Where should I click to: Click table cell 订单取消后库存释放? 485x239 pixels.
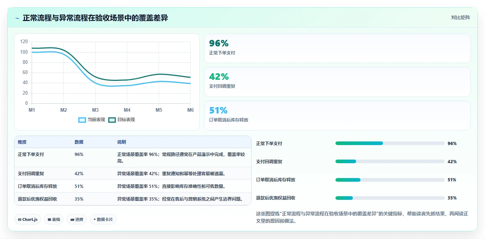point(37,186)
